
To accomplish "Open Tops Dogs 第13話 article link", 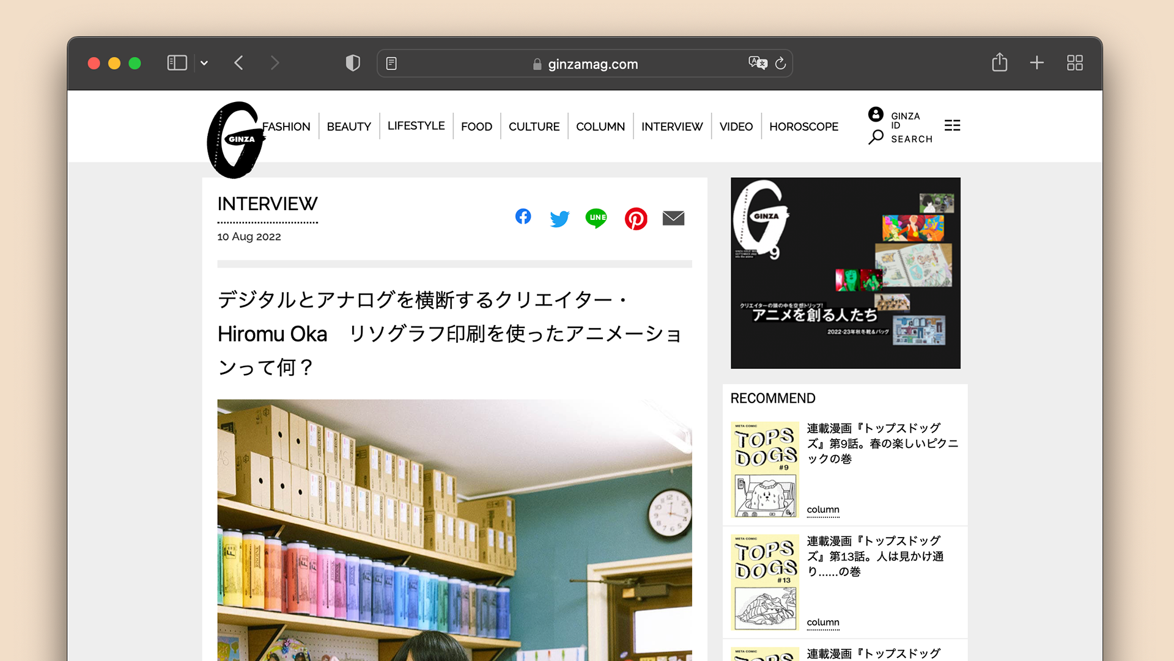I will tap(875, 556).
